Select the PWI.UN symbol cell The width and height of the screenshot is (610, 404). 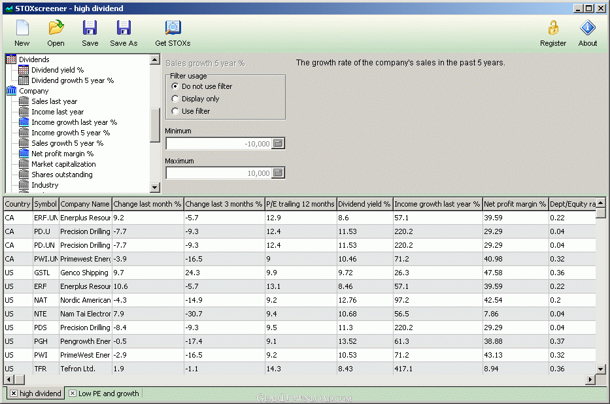click(x=46, y=259)
